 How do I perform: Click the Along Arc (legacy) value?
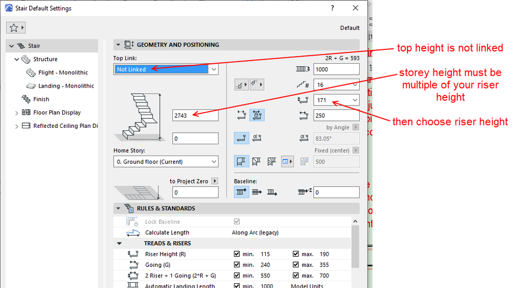pos(255,232)
